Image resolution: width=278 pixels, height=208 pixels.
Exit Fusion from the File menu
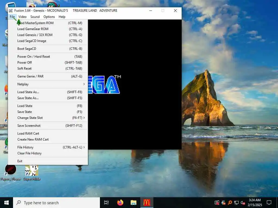click(48, 161)
